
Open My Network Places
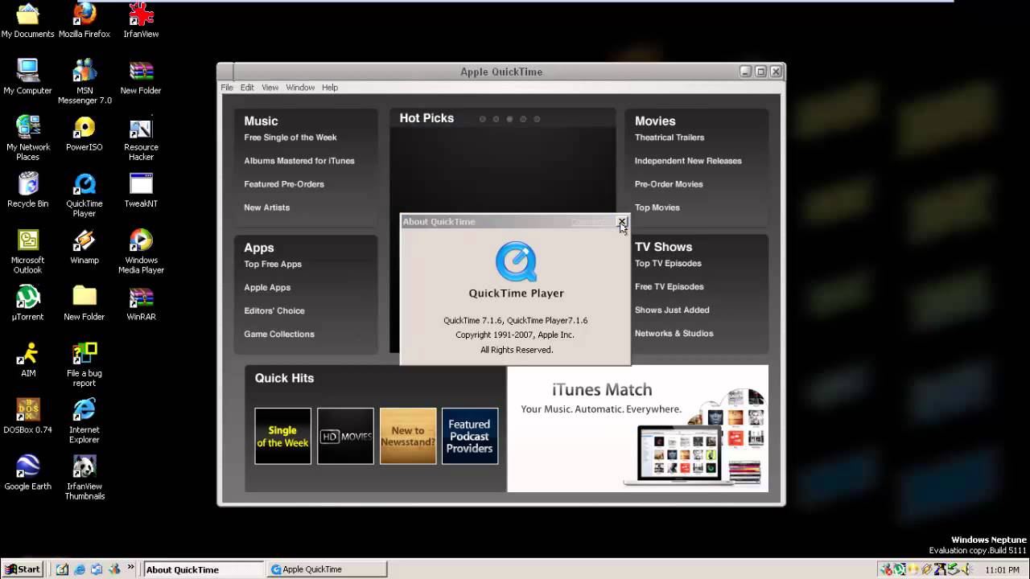[x=27, y=138]
